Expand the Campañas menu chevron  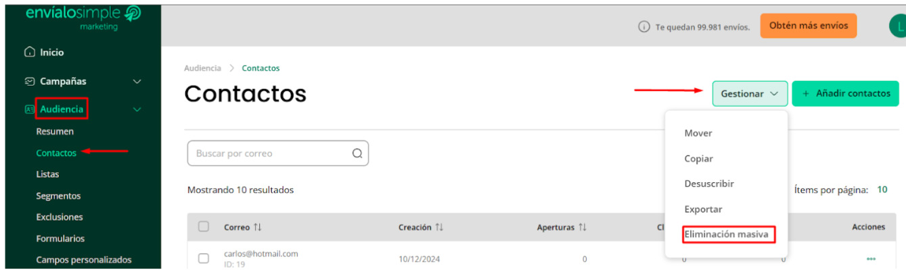[137, 82]
